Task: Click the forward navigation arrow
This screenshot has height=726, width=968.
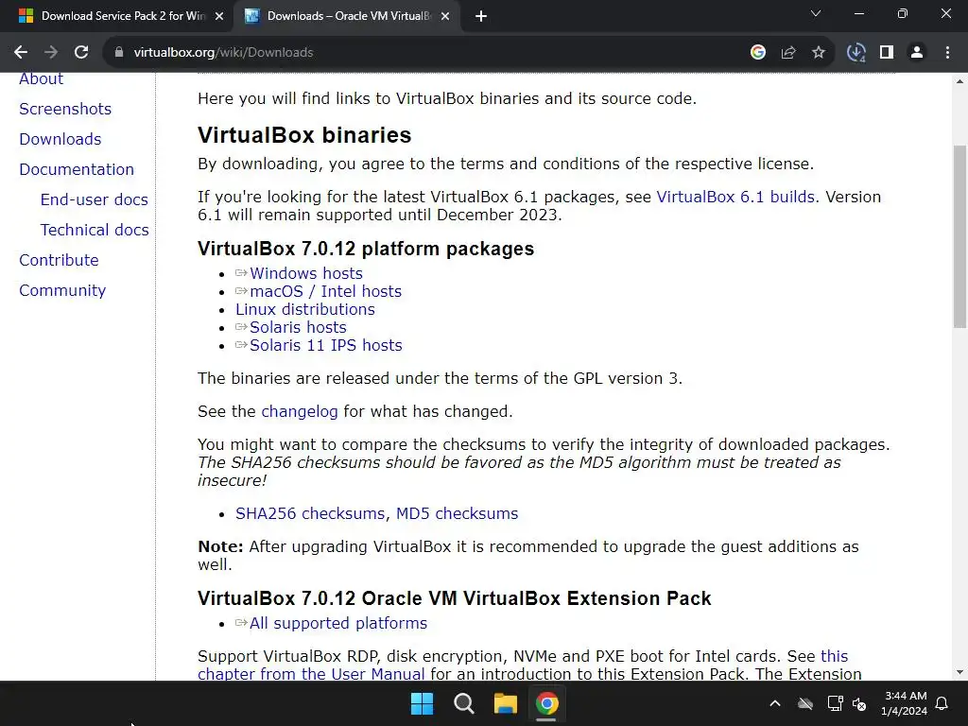Action: (51, 53)
